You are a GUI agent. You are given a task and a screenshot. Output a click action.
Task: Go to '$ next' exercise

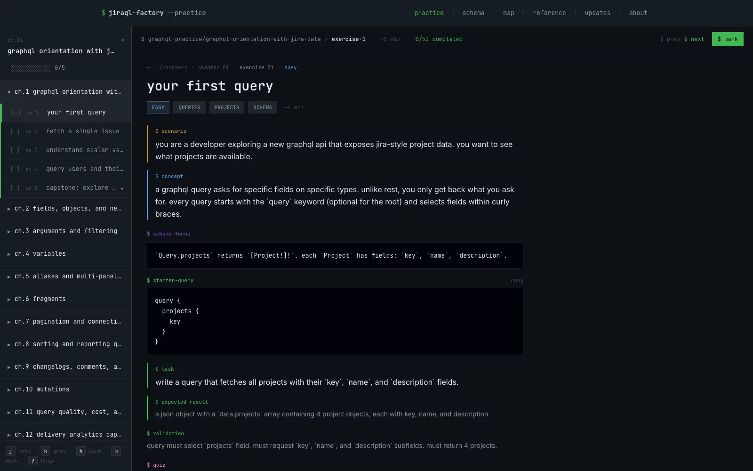coord(694,39)
